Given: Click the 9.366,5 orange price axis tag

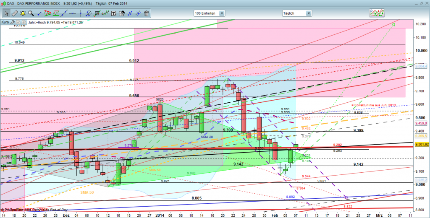Looking at the screenshot, I should [x=422, y=136].
